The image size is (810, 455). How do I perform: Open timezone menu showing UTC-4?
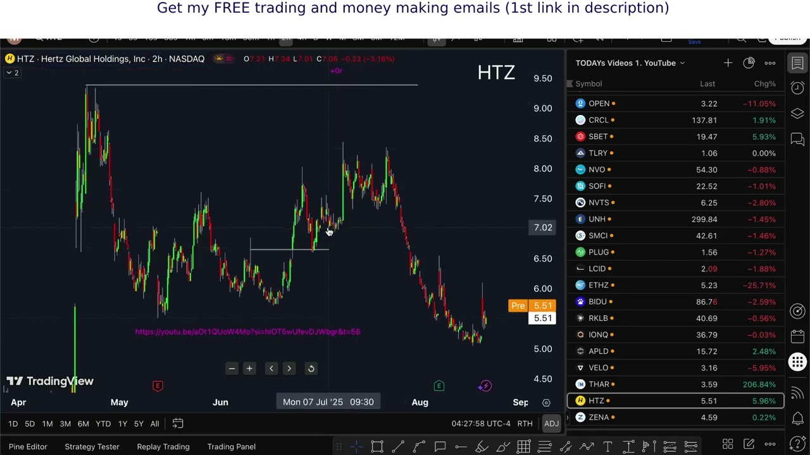(x=481, y=423)
